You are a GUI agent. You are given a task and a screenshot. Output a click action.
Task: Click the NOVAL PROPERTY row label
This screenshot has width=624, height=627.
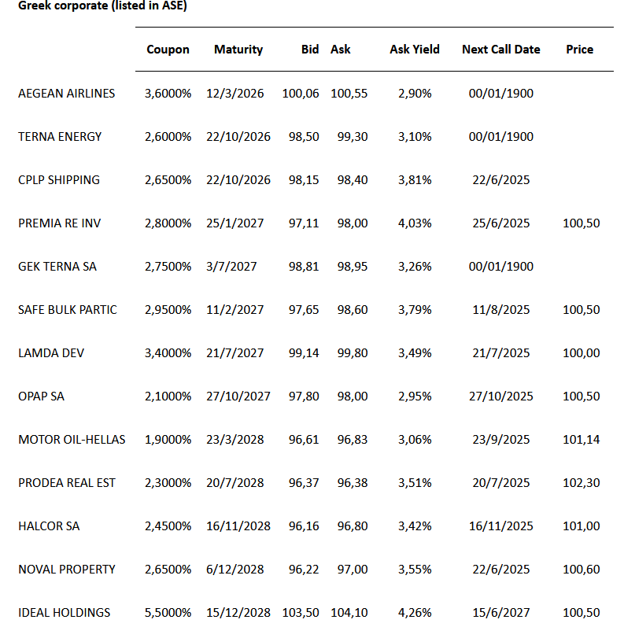[67, 569]
